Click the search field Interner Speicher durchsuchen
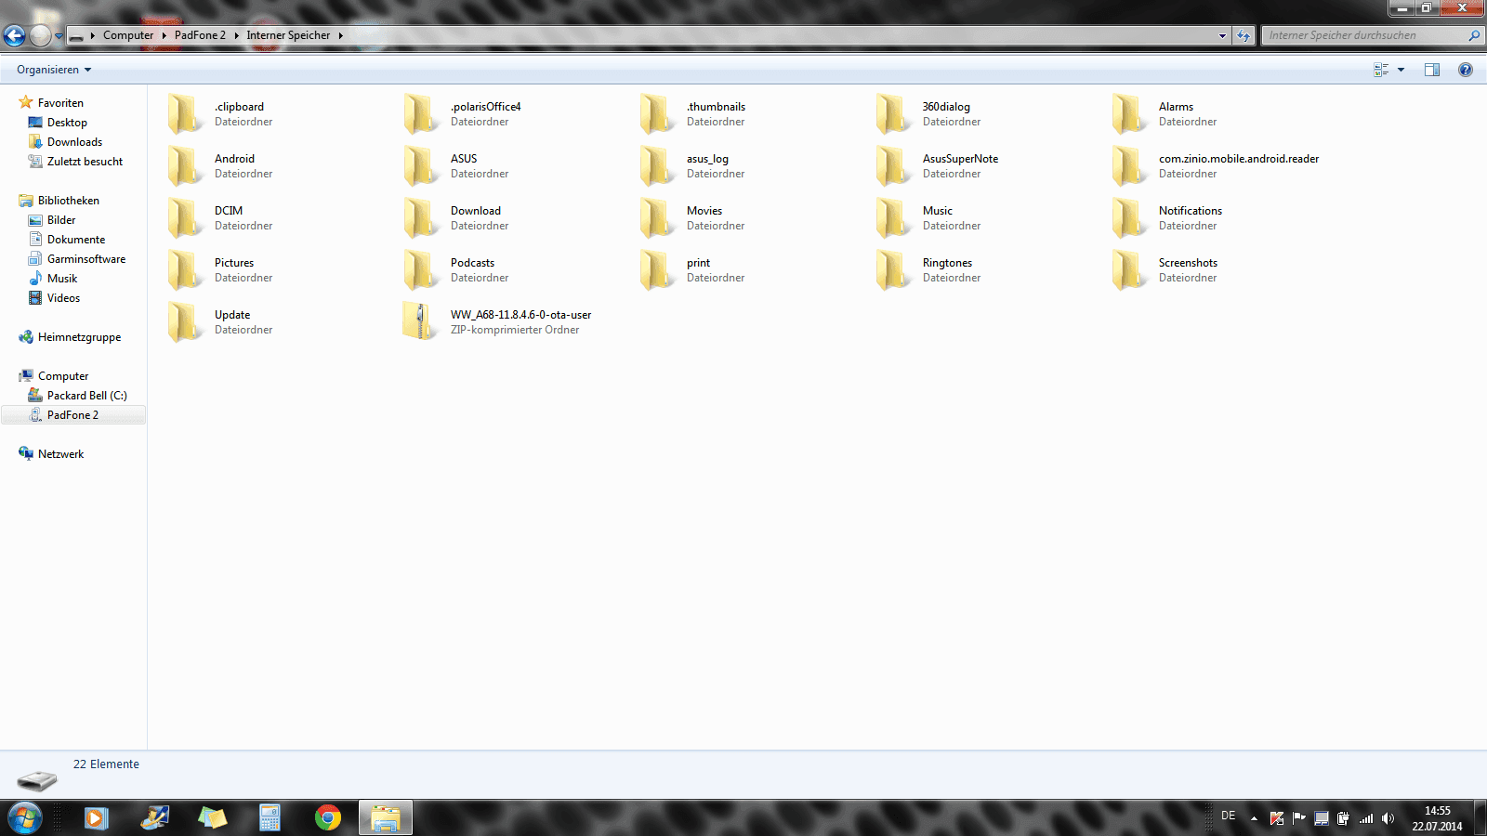This screenshot has width=1487, height=836. [x=1362, y=35]
